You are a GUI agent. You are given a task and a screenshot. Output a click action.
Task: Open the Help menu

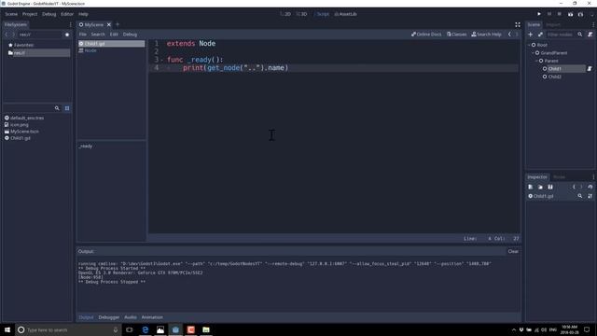tap(83, 14)
